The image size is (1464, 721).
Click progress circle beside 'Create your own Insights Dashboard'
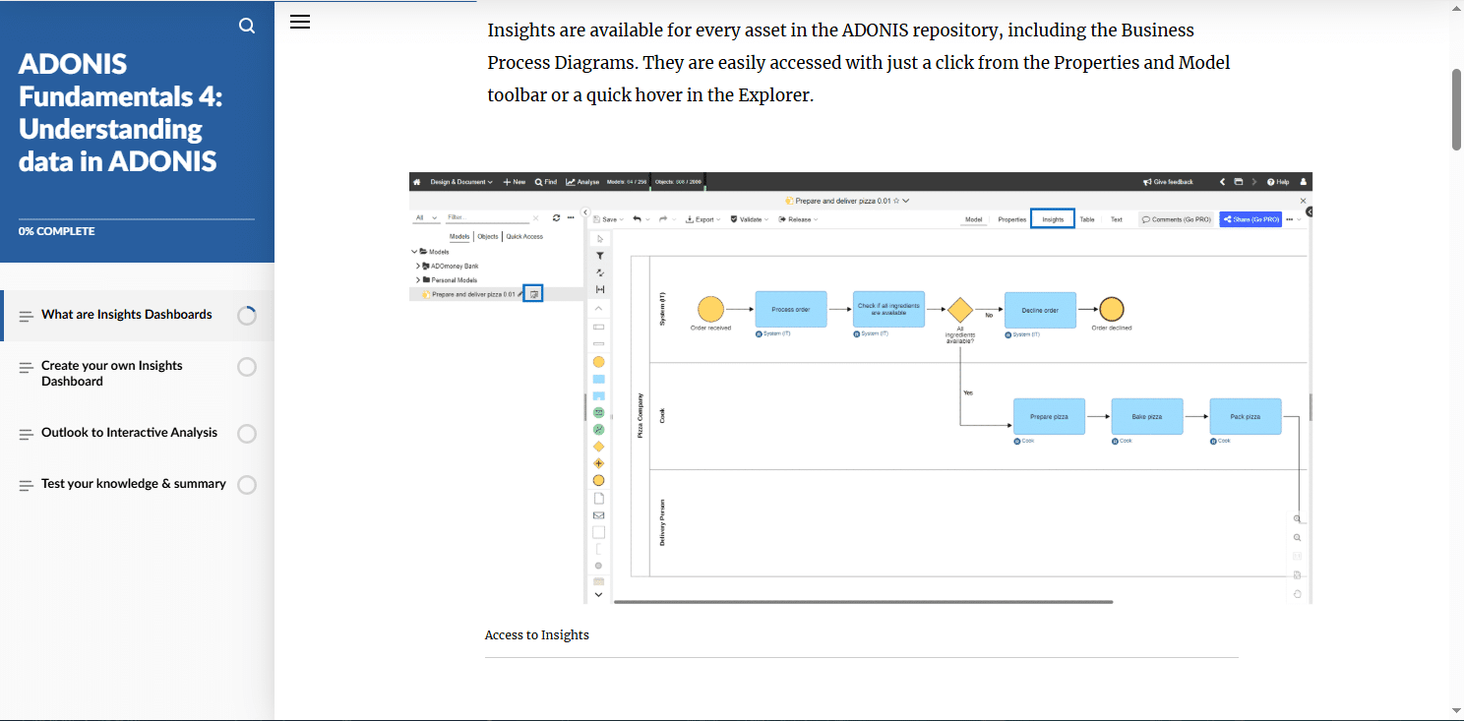click(247, 367)
